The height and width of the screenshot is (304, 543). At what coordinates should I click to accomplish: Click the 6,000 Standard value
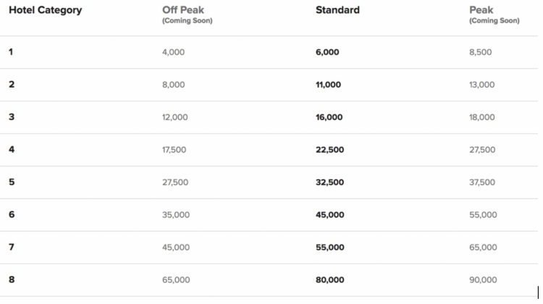pyautogui.click(x=327, y=52)
